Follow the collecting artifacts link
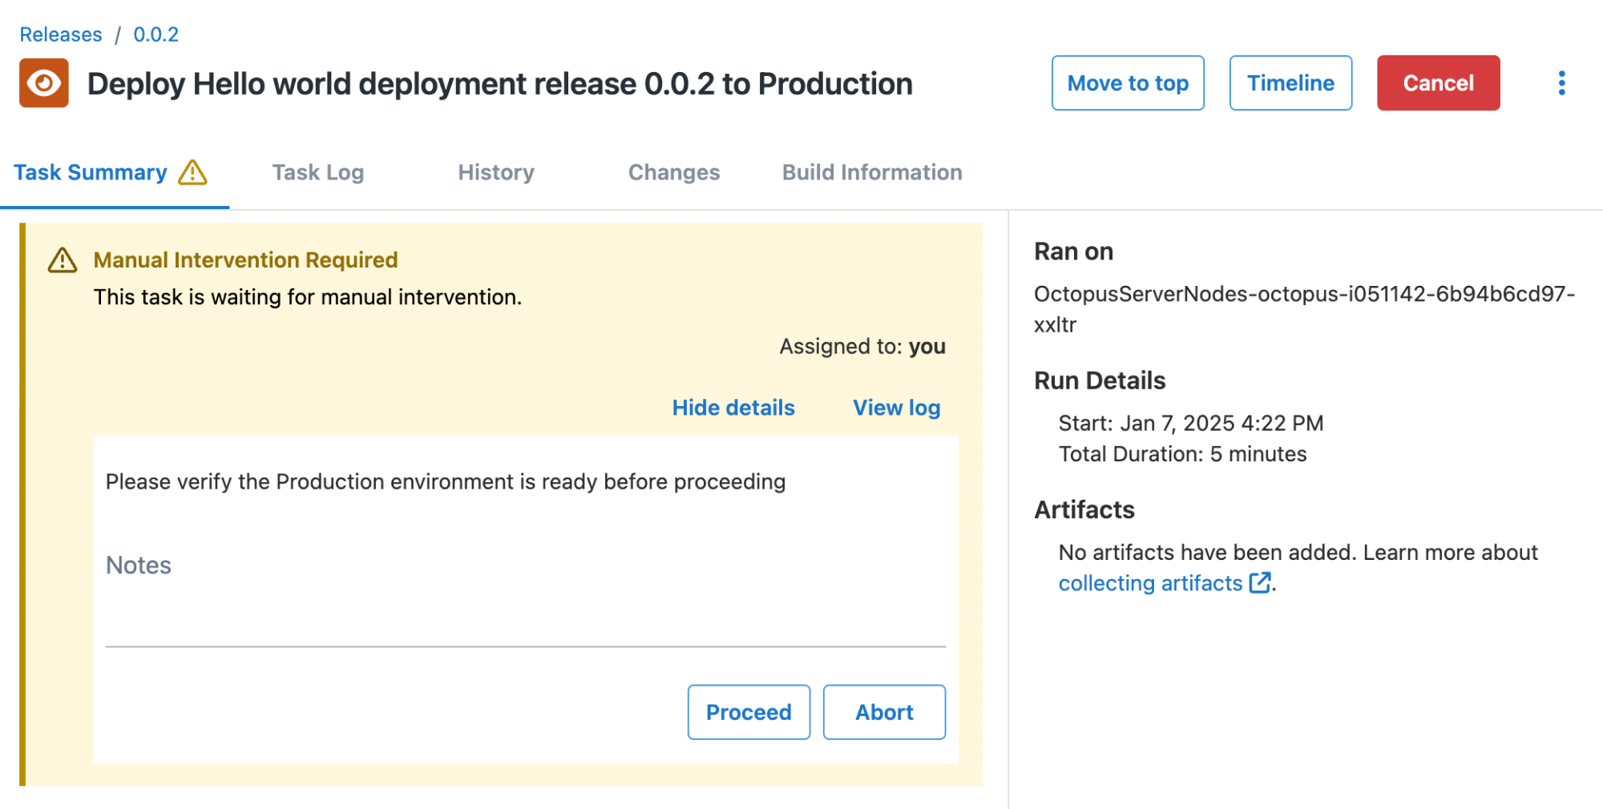The image size is (1603, 809). point(1150,583)
